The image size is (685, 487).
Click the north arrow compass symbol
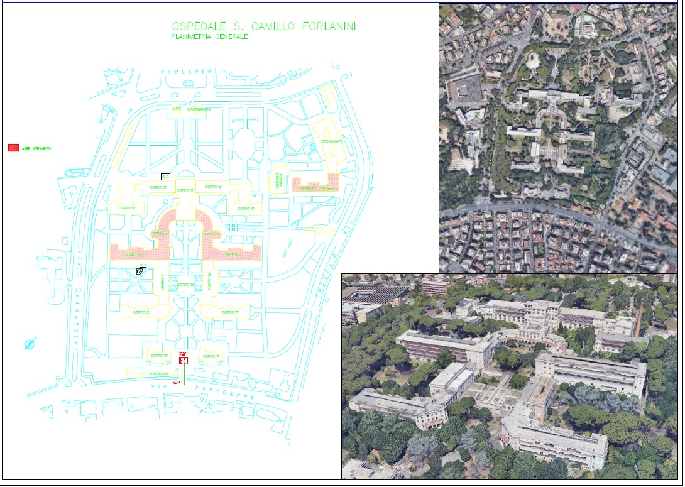click(30, 344)
